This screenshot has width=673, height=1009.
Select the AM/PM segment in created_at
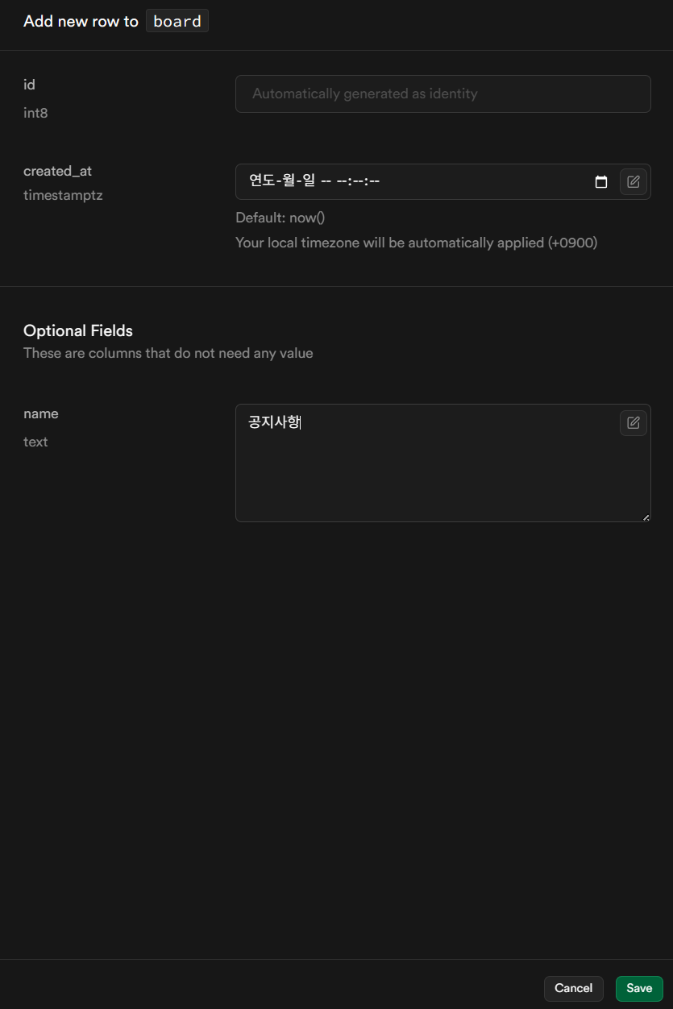click(x=326, y=181)
